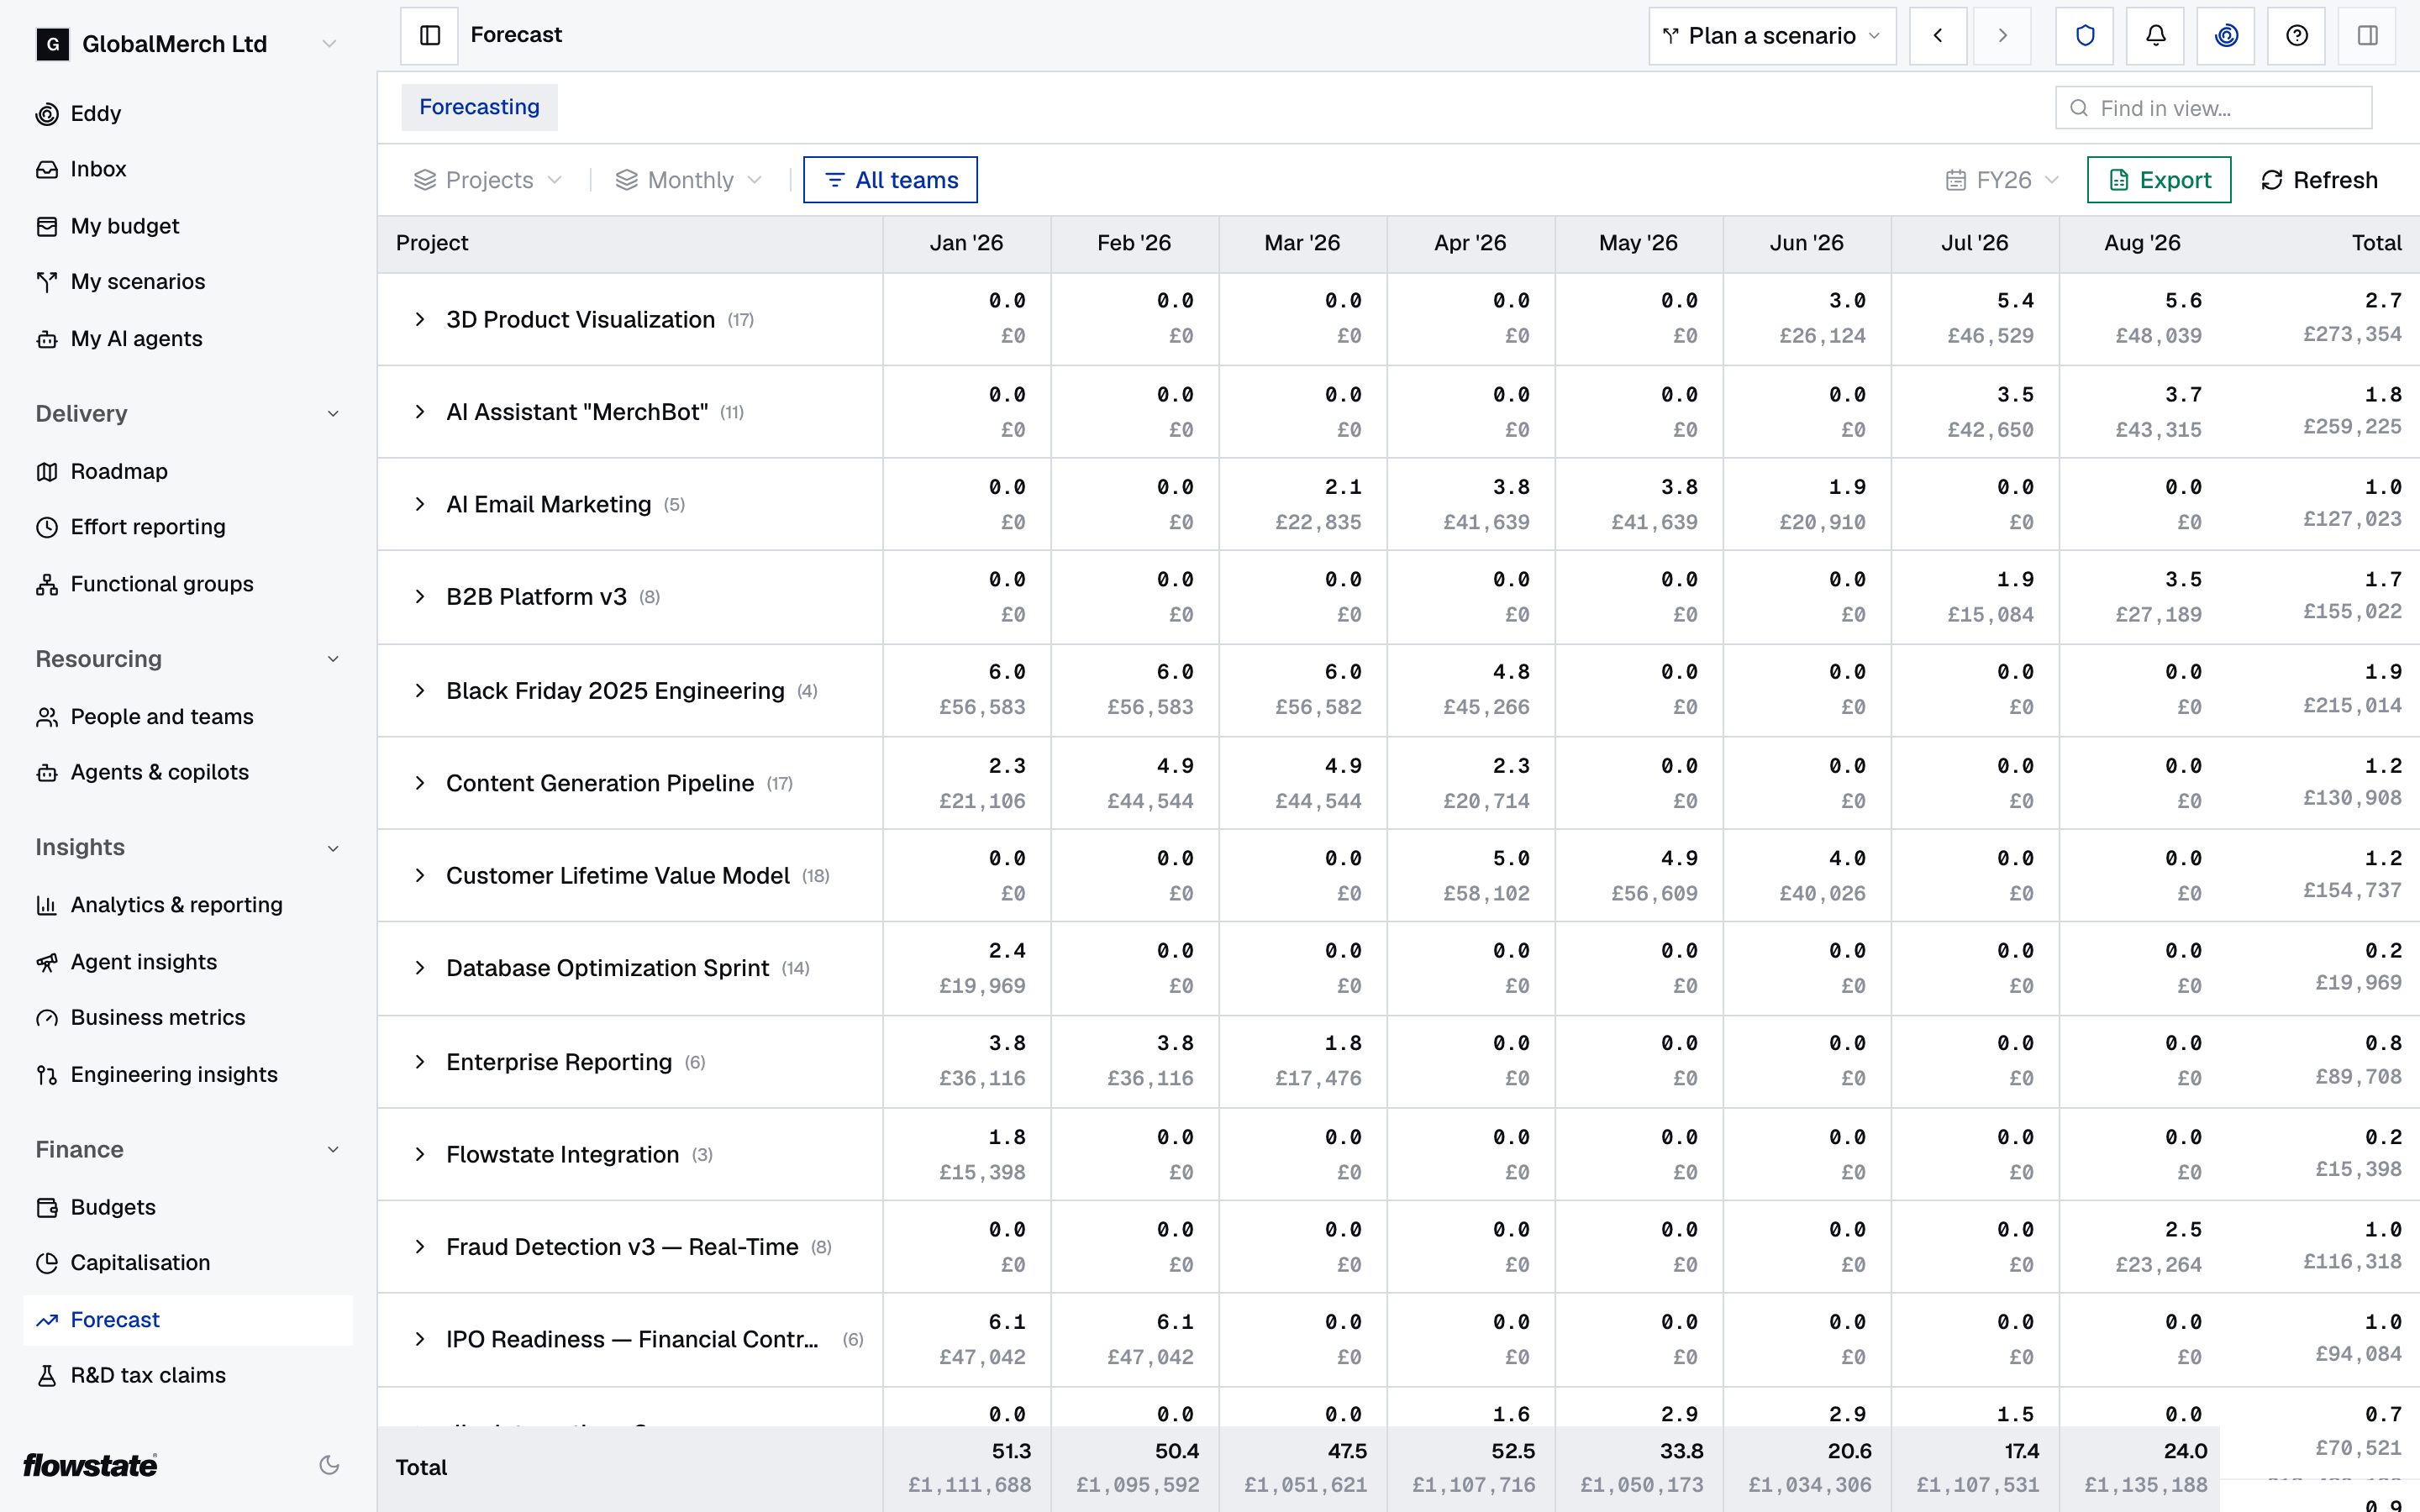Open the Eddy assistant icon in top bar
This screenshot has width=2420, height=1512.
(x=2226, y=36)
